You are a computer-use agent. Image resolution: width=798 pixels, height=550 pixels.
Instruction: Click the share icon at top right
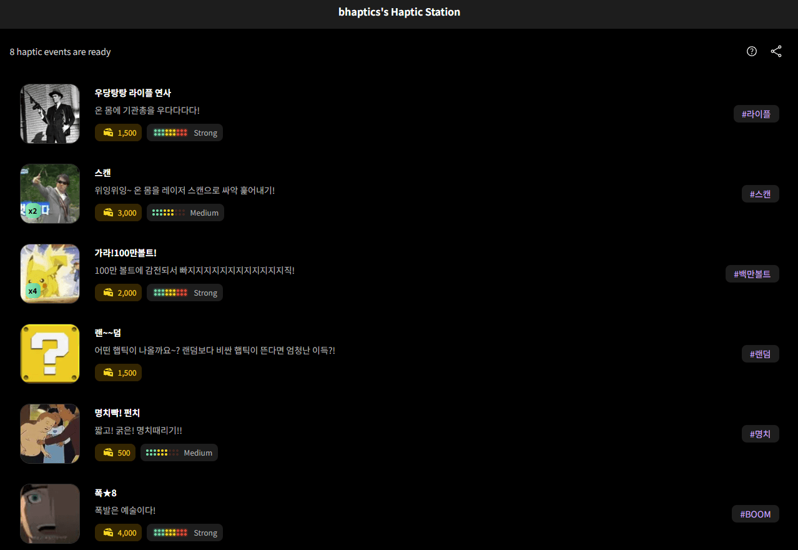pyautogui.click(x=776, y=51)
